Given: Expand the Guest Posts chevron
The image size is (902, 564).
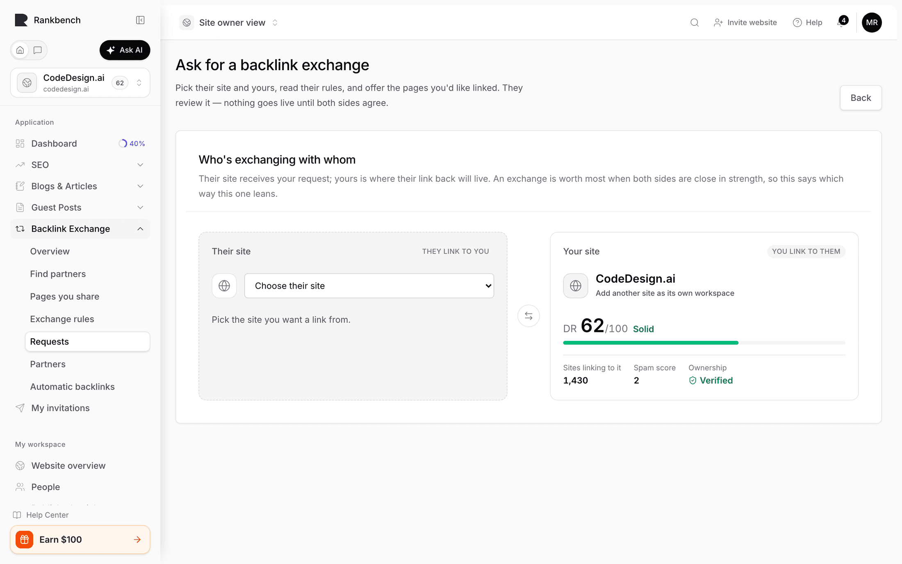Looking at the screenshot, I should coord(140,208).
